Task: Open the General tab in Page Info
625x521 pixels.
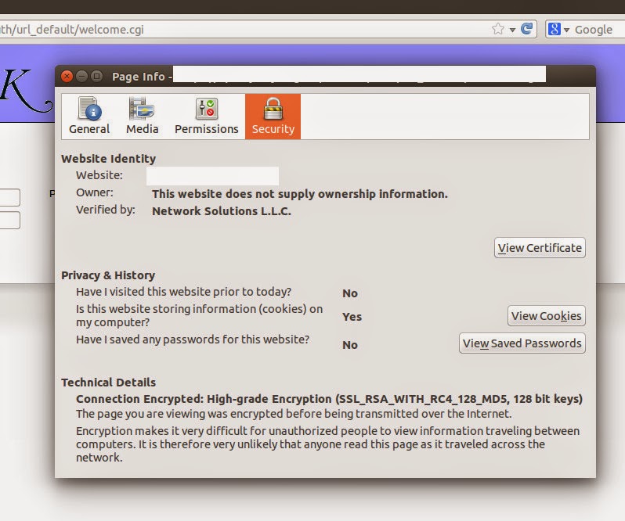Action: coord(89,117)
